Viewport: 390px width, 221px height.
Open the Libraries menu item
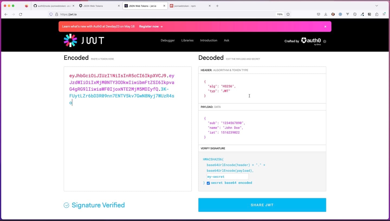(x=187, y=40)
